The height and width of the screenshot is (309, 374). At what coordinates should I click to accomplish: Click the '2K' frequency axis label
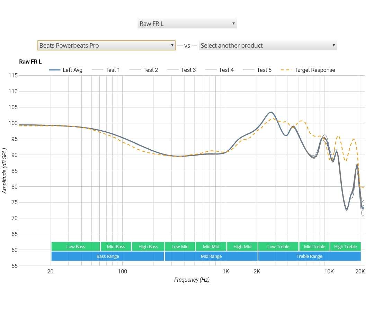pos(257,271)
